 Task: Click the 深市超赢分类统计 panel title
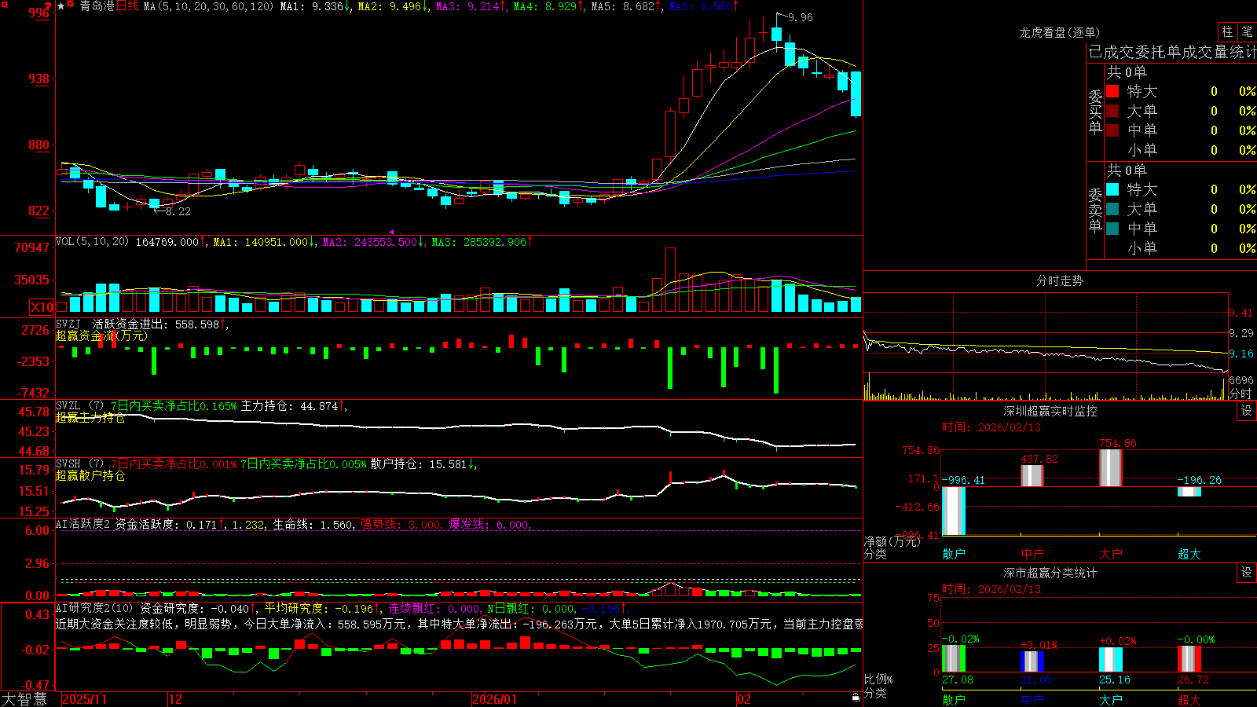[x=1050, y=573]
